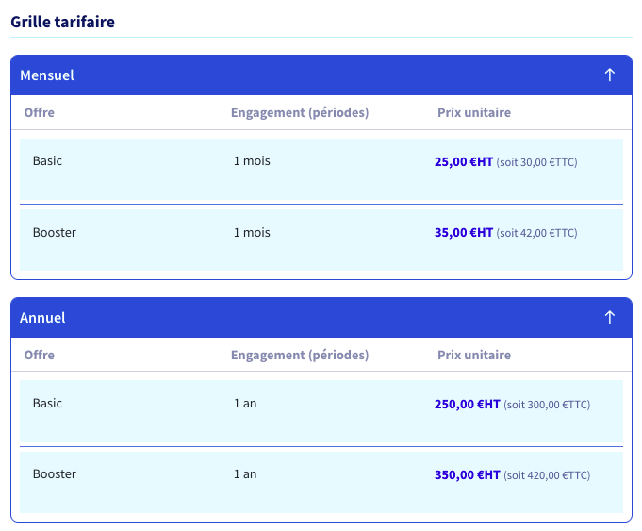Click the Mensuel accordion header
The width and height of the screenshot is (642, 531).
tap(321, 75)
